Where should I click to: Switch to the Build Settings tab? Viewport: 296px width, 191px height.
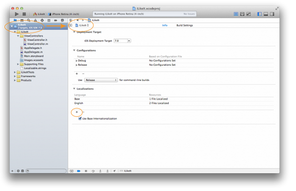185,25
